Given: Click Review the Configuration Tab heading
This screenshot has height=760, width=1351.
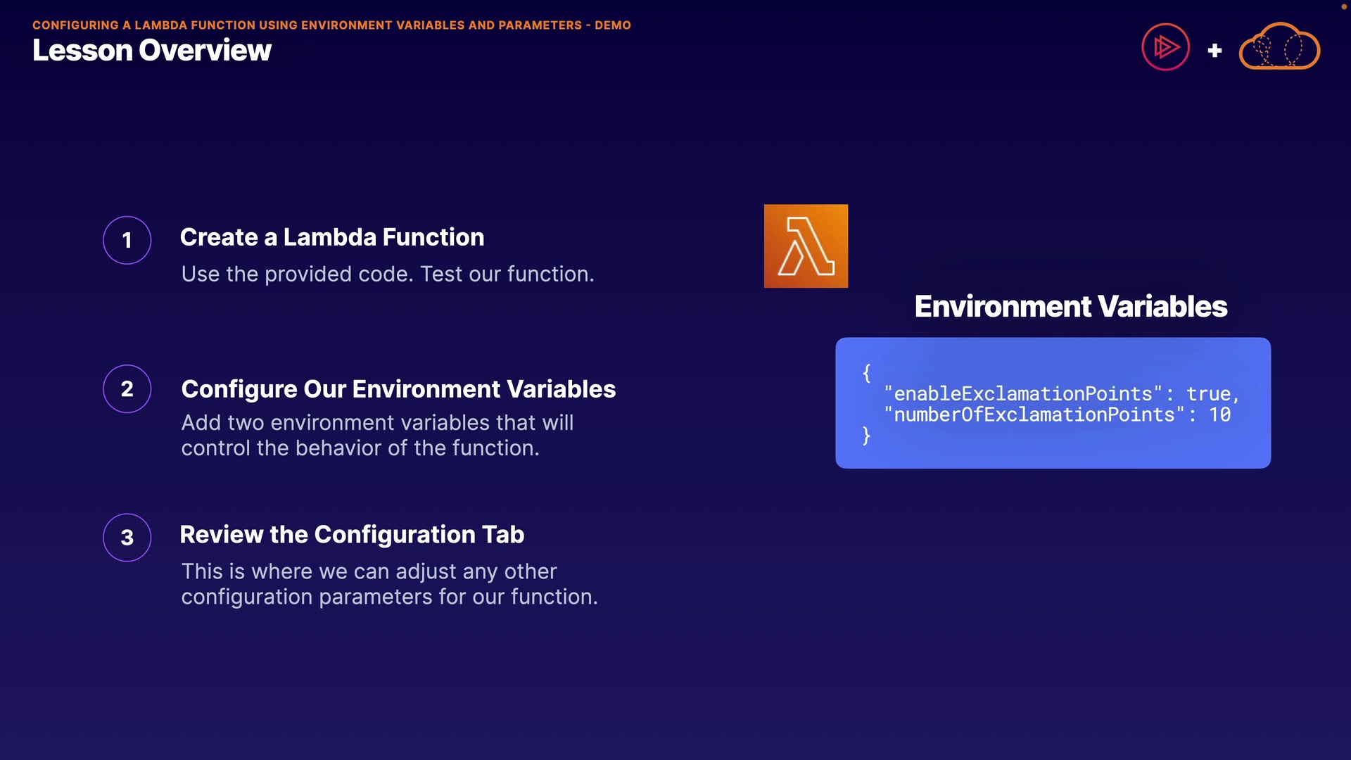Looking at the screenshot, I should (352, 535).
